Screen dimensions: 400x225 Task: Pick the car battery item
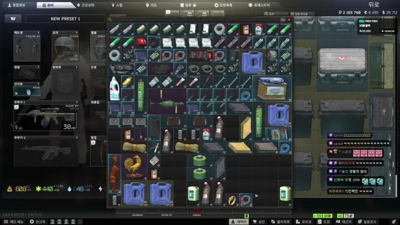[x=272, y=88]
